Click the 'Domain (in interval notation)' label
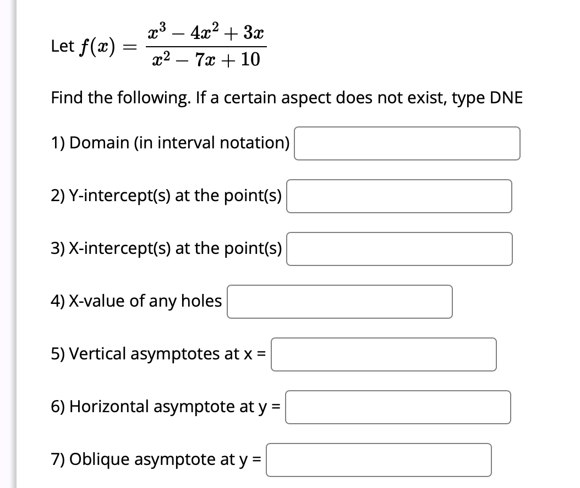Image resolution: width=580 pixels, height=488 pixels. point(169,143)
